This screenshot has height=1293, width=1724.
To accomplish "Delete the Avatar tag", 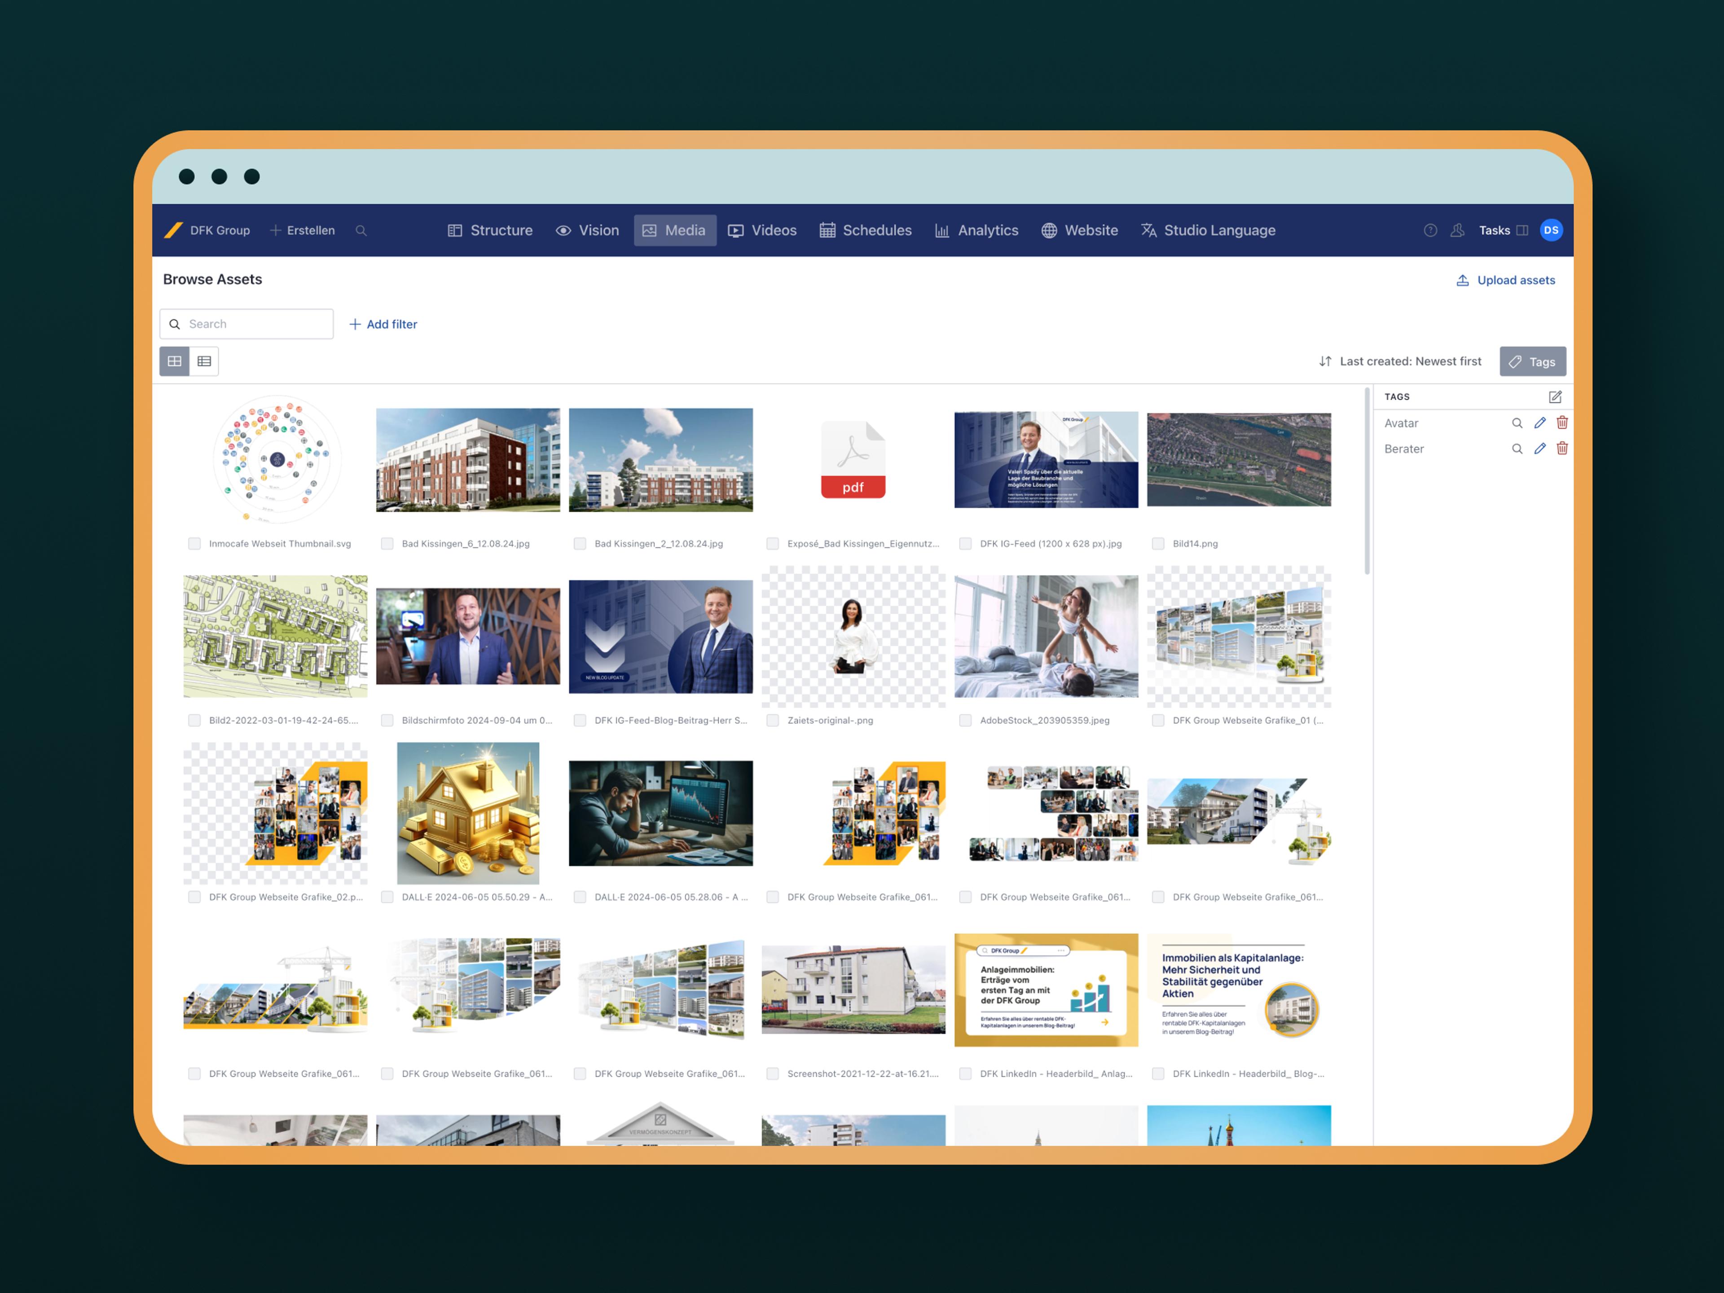I will click(x=1562, y=422).
